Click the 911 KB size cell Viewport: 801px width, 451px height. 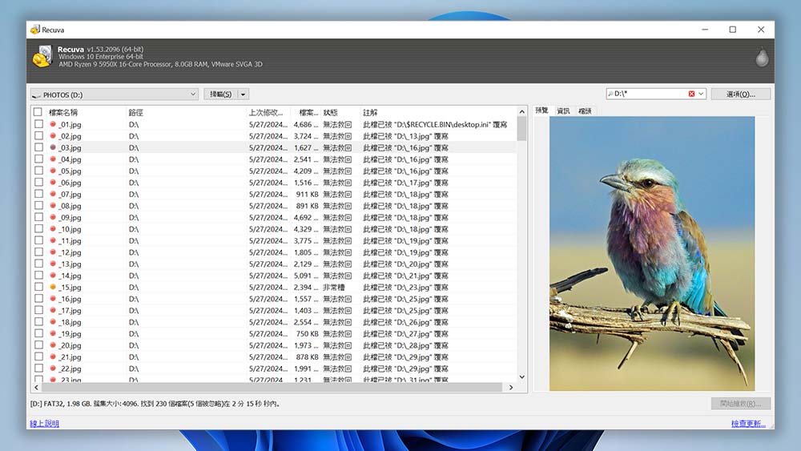click(307, 194)
